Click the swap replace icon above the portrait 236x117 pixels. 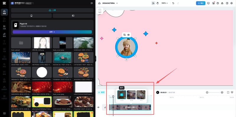point(124,35)
